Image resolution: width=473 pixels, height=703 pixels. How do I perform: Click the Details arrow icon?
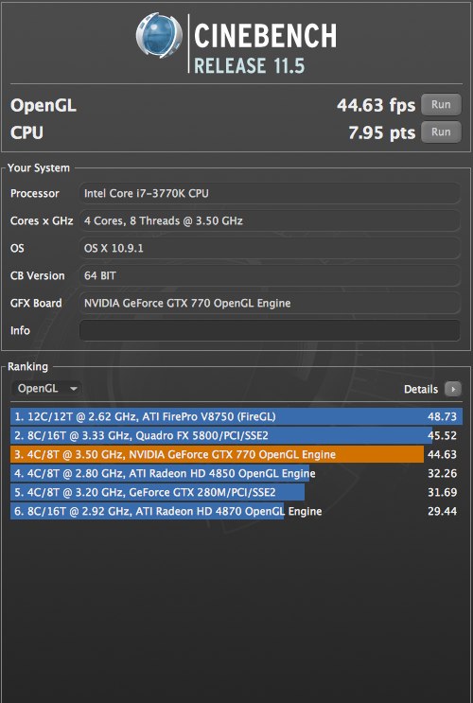point(453,389)
